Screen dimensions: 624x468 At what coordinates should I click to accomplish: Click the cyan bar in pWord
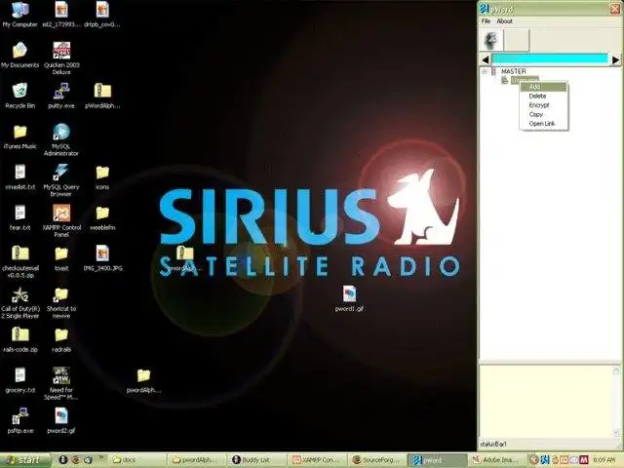pos(550,59)
